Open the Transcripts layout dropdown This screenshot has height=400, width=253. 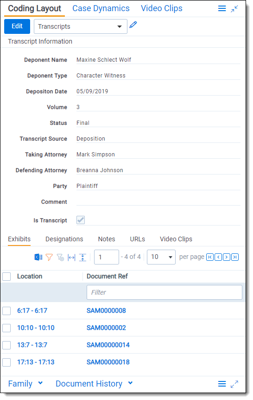pos(81,26)
